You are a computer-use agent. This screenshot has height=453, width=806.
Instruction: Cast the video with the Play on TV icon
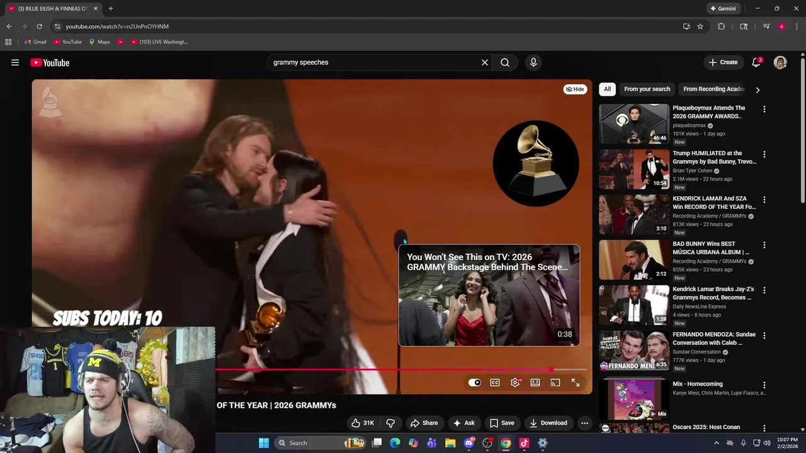(x=555, y=383)
